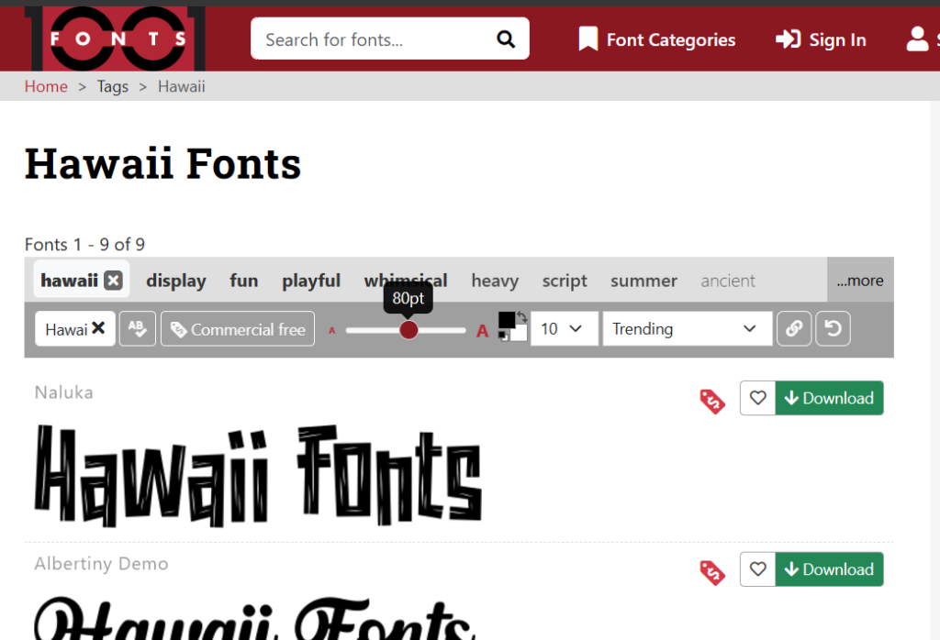Filter by the summer tag
940x640 pixels.
[643, 281]
